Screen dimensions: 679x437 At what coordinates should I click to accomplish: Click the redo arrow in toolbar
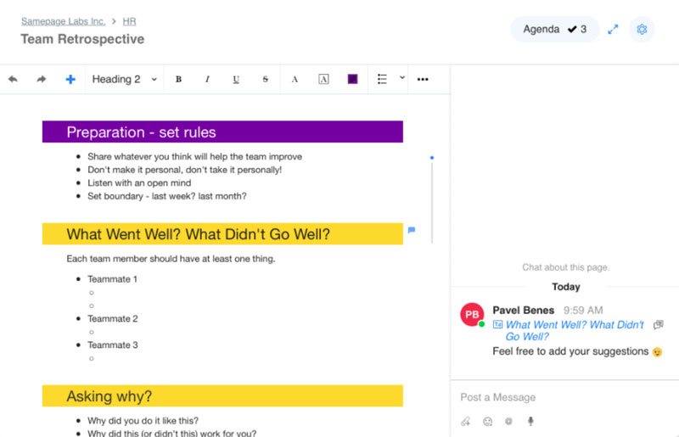tap(41, 79)
